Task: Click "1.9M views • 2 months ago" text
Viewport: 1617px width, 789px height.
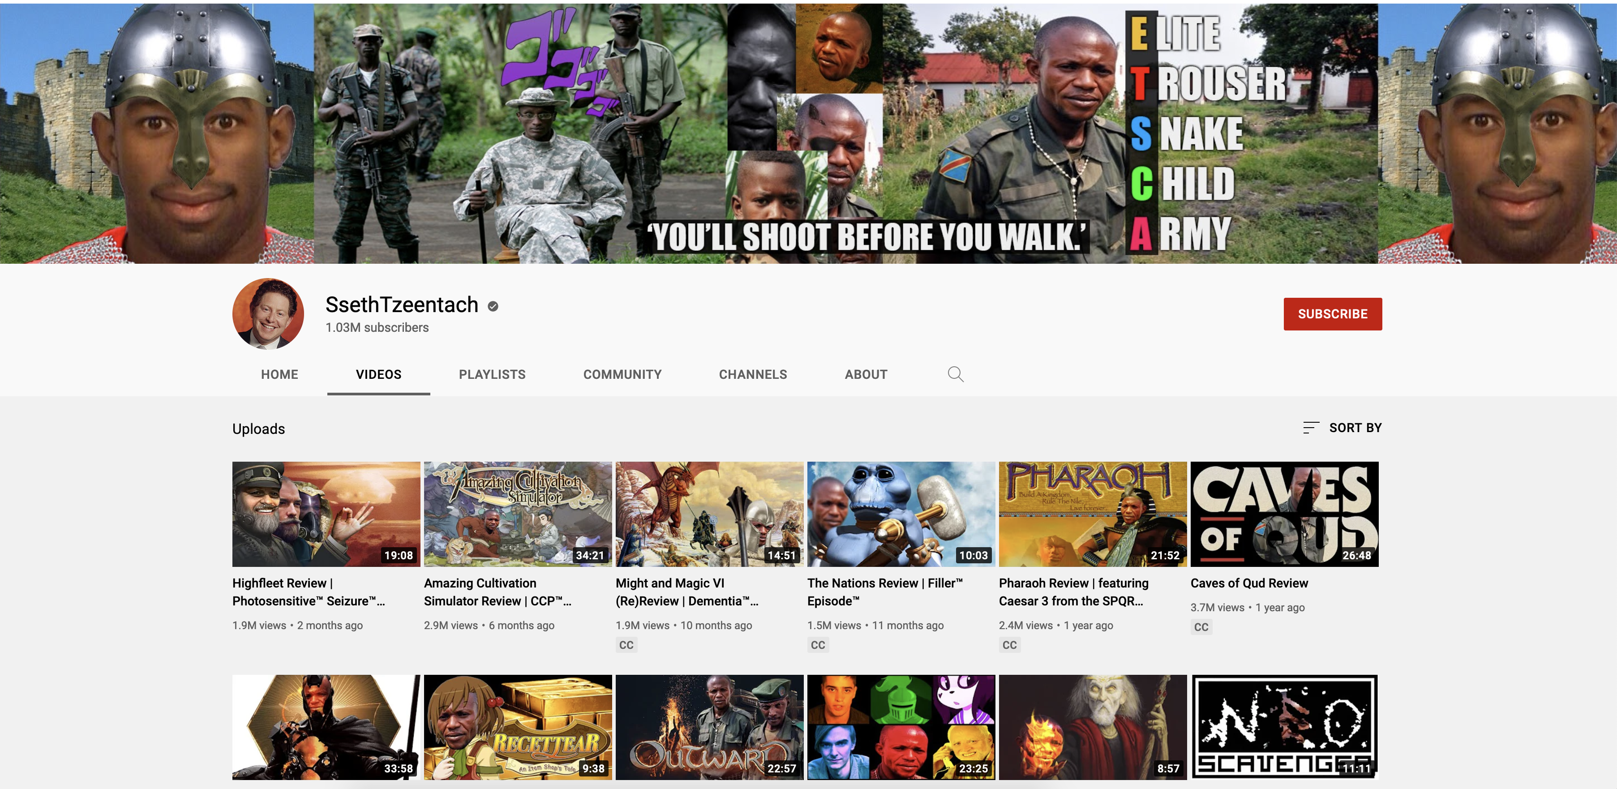Action: (297, 625)
